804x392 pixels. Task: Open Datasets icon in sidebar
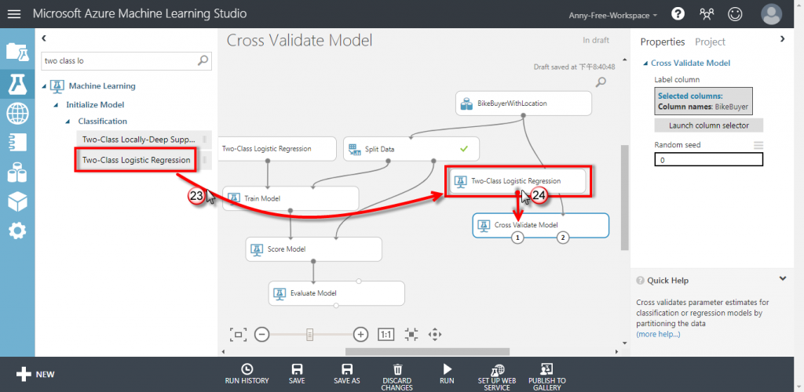[x=17, y=172]
